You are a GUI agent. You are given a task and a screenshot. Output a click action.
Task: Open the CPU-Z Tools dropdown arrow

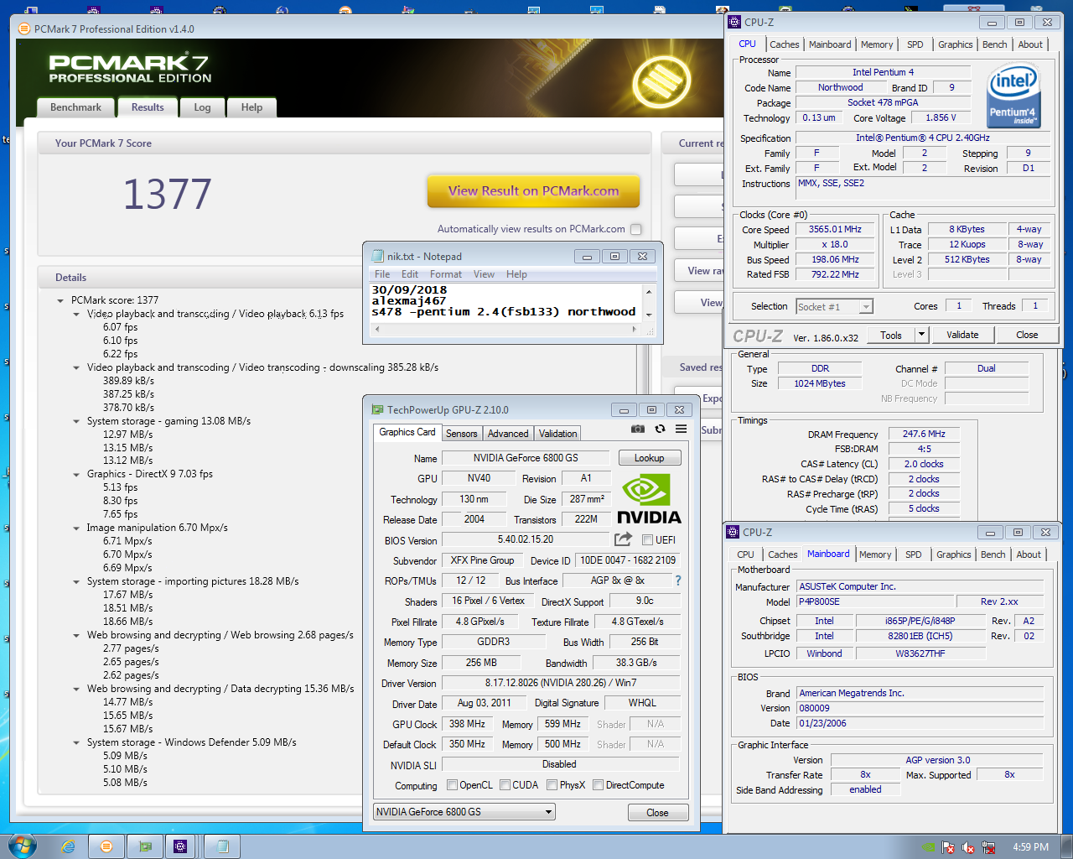tap(921, 335)
